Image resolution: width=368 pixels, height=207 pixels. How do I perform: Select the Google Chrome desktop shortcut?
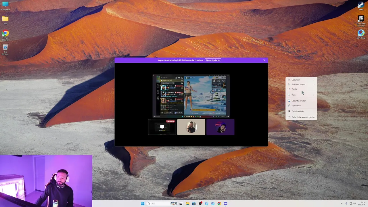(x=5, y=36)
